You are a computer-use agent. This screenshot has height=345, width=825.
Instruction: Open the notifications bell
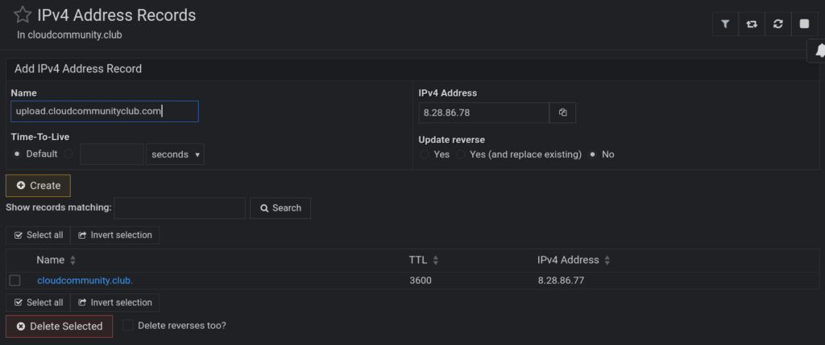(x=819, y=51)
